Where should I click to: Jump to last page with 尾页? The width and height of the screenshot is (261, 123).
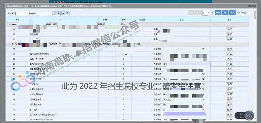coord(232,13)
